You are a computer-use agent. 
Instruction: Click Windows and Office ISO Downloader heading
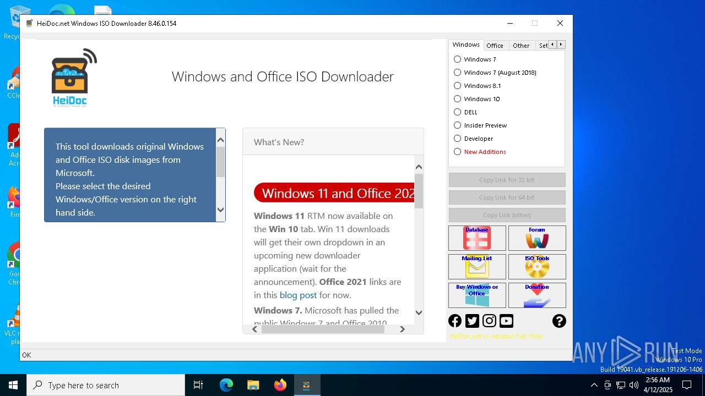click(x=283, y=76)
